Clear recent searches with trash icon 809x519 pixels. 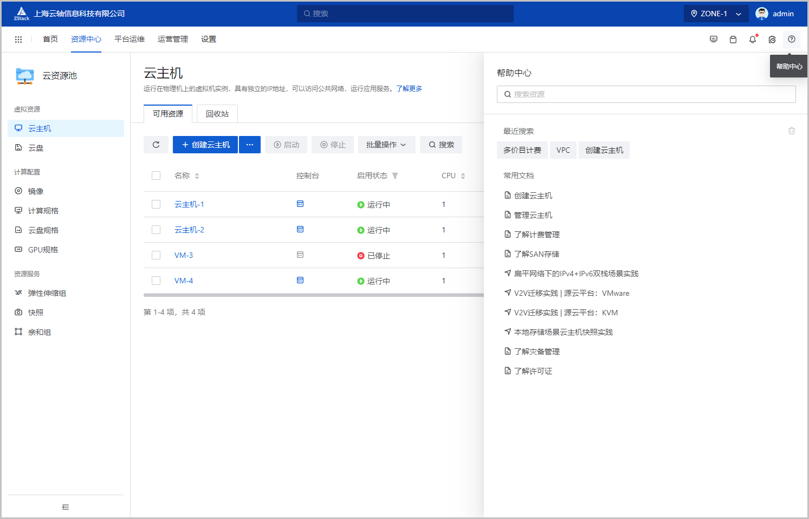click(792, 131)
